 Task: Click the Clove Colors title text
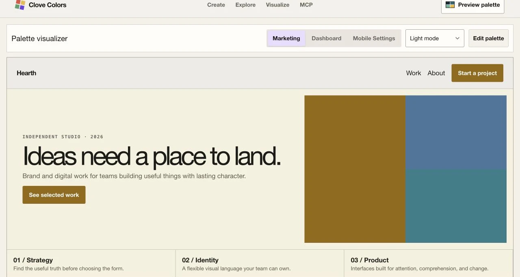coord(48,5)
